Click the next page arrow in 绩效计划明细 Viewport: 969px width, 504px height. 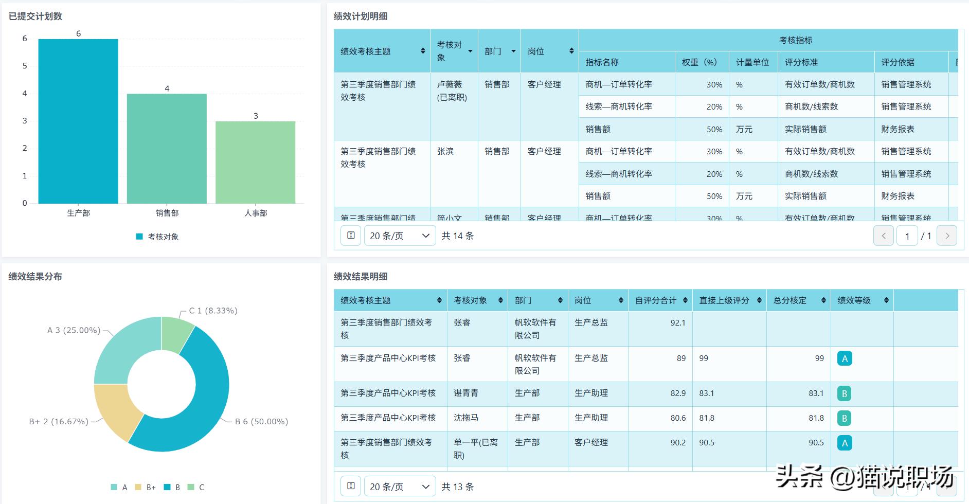[x=947, y=236]
